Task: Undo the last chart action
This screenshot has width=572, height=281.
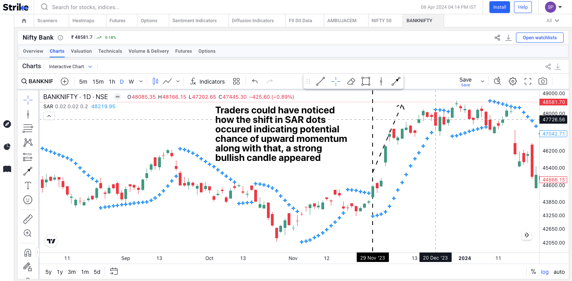Action: point(255,81)
